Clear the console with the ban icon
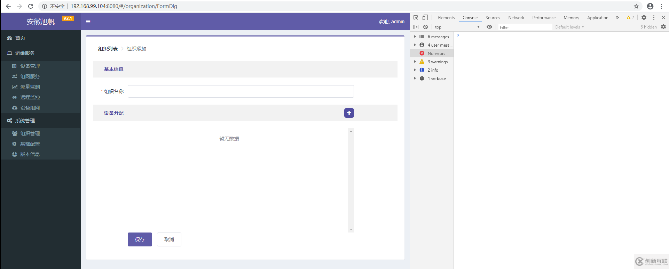This screenshot has height=269, width=669. tap(425, 27)
